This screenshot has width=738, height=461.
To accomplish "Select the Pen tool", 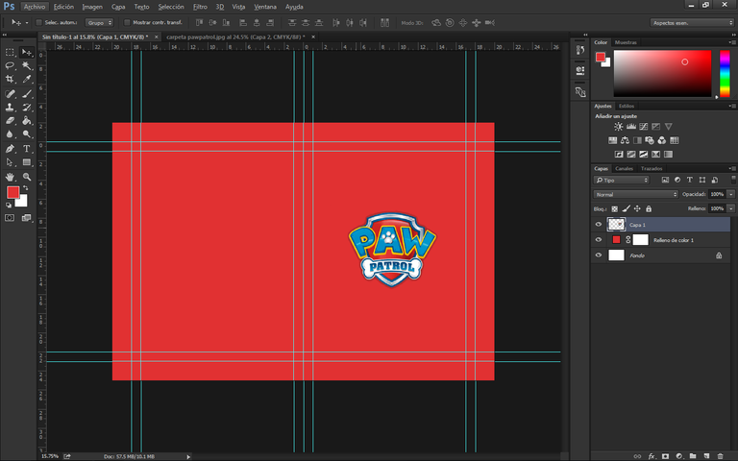I will (10, 149).
